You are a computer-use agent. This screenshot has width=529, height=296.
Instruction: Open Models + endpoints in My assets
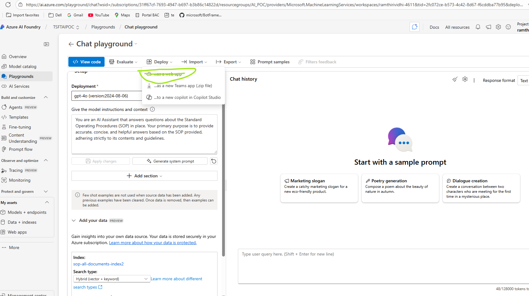(27, 212)
